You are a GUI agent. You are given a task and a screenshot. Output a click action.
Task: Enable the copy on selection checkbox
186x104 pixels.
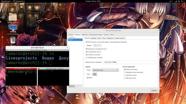[87, 57]
